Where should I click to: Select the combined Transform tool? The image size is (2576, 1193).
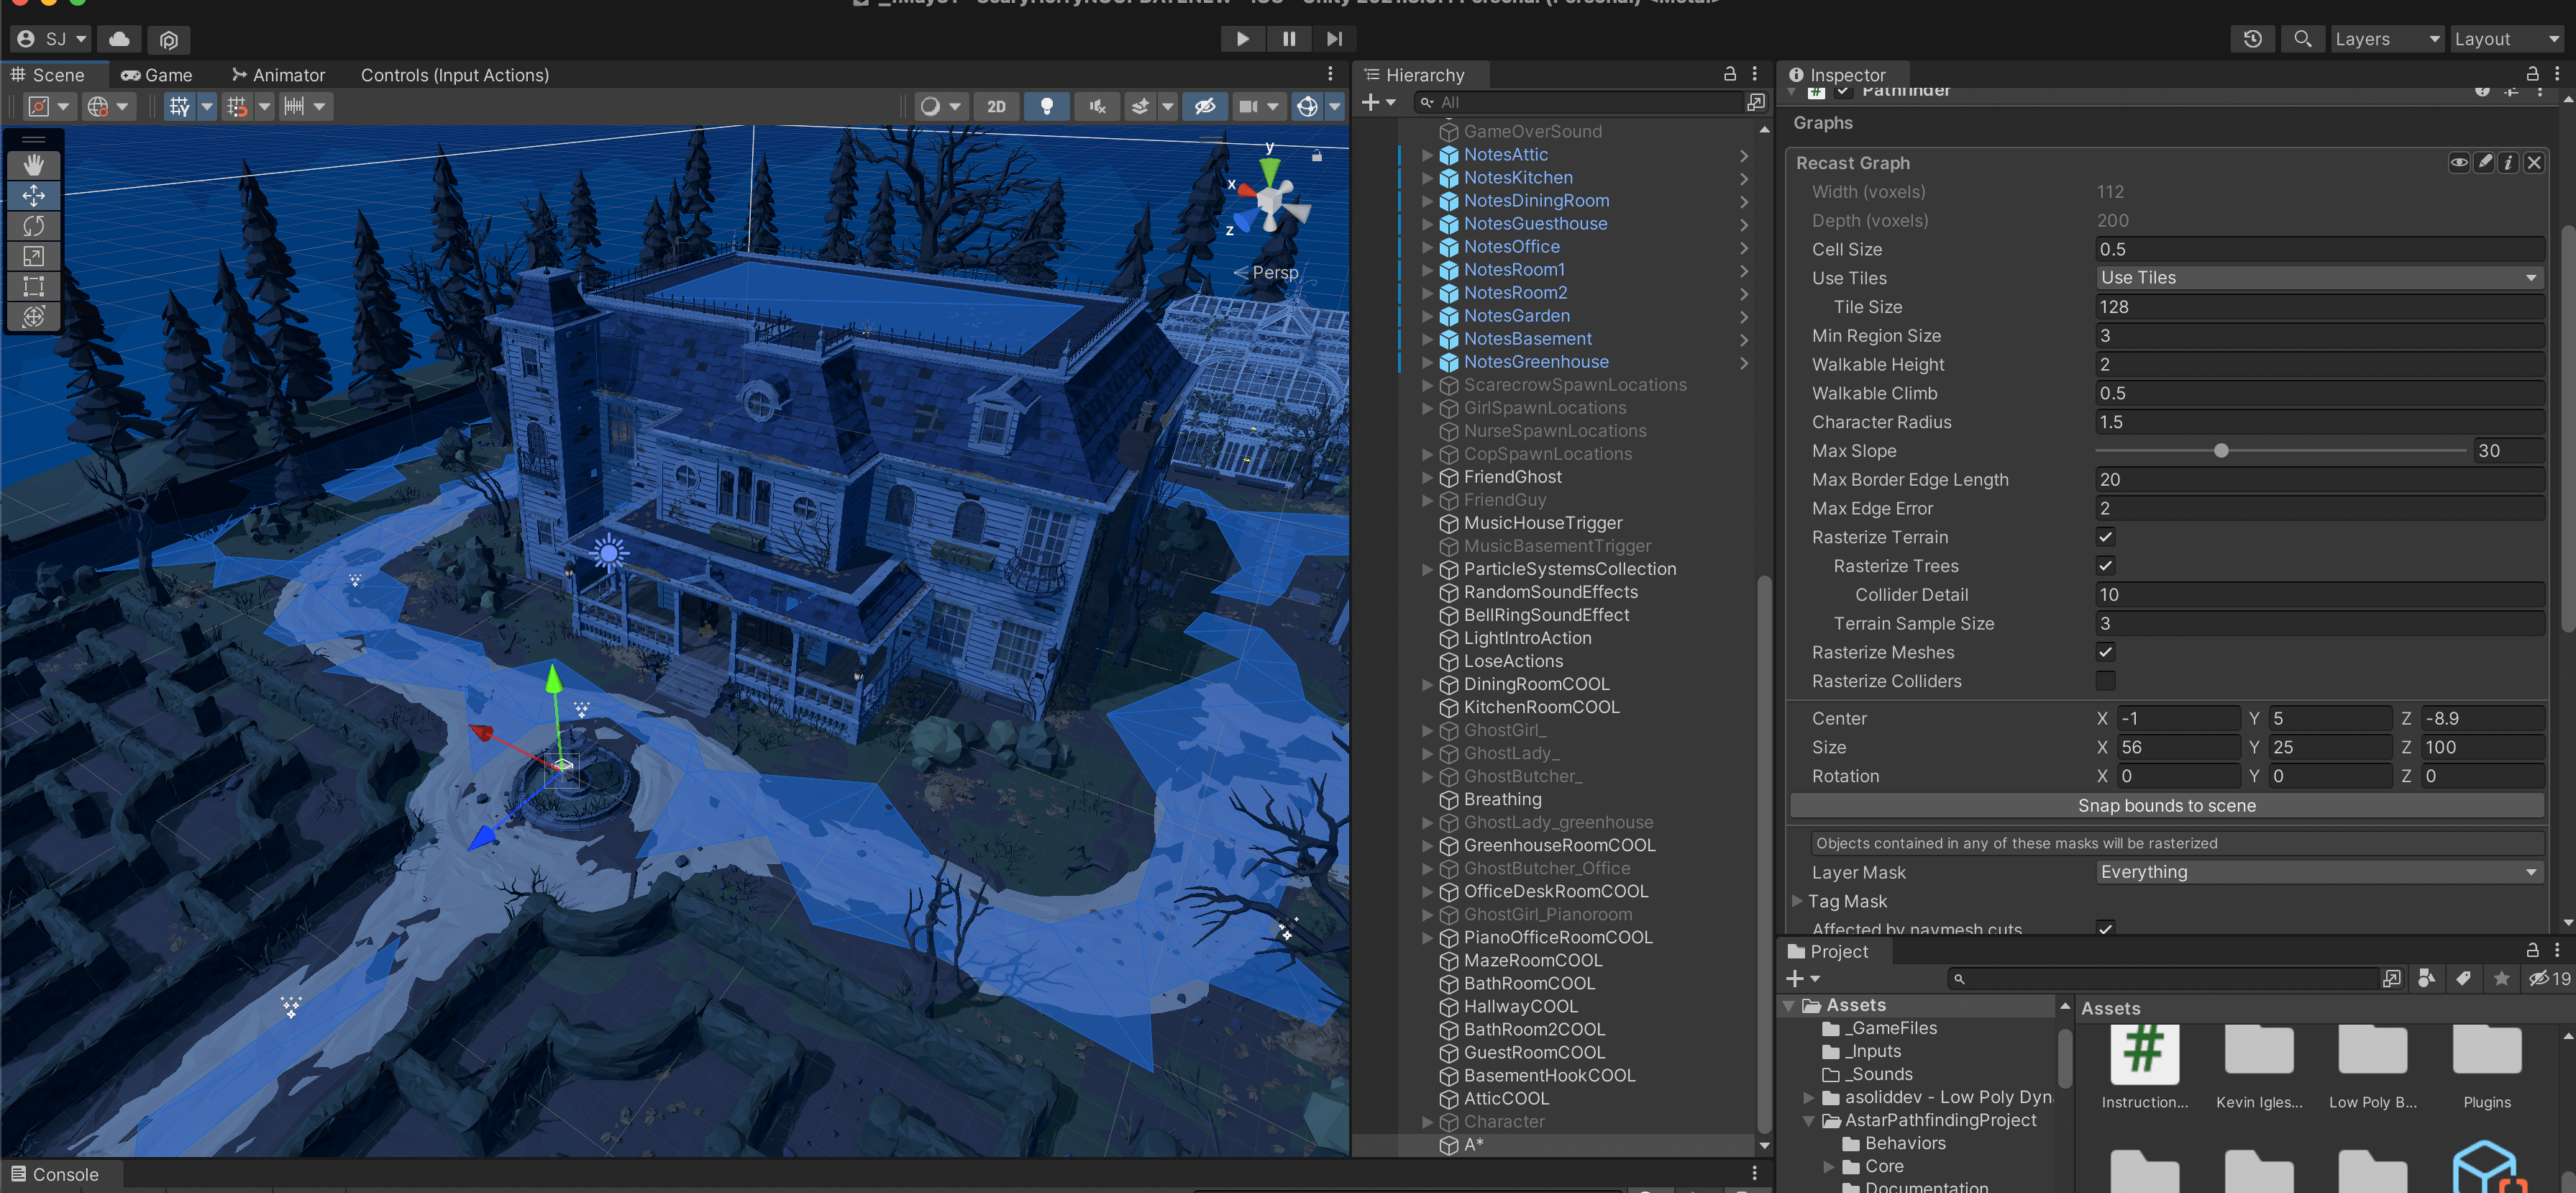(33, 317)
